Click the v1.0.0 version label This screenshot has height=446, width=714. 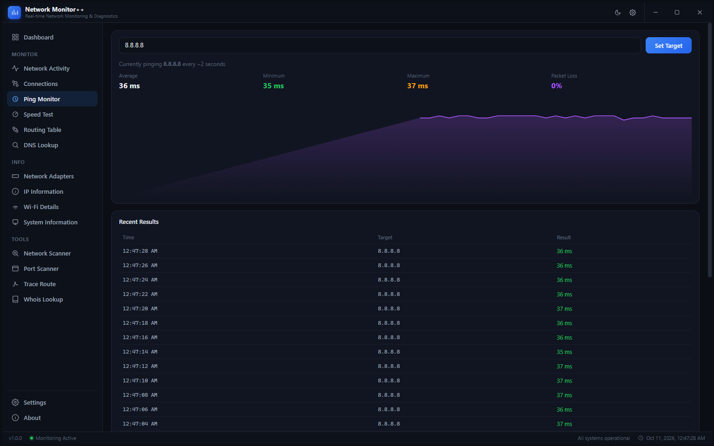[15, 438]
